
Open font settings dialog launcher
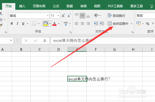click(71, 32)
